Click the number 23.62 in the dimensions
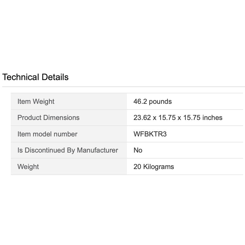The height and width of the screenshot is (245, 245). tap(142, 118)
